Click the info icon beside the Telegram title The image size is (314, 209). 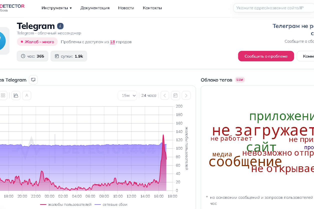click(60, 26)
